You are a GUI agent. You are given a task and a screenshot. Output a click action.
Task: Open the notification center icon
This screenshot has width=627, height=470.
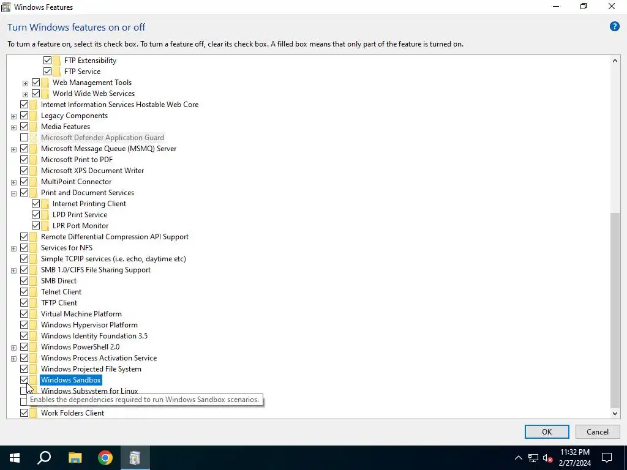607,458
